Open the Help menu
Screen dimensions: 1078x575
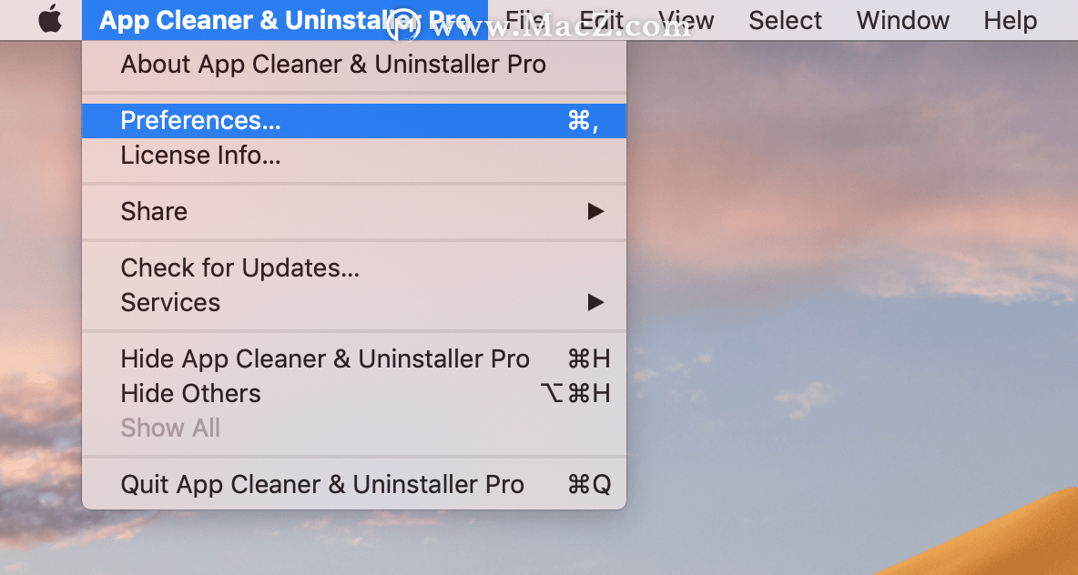click(1010, 20)
